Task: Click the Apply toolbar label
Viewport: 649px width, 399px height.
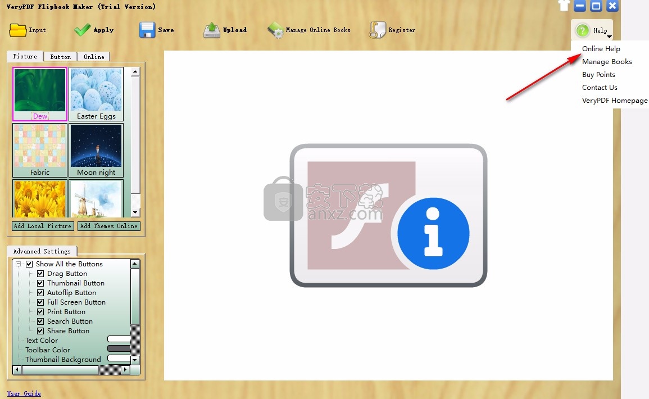Action: pyautogui.click(x=103, y=30)
